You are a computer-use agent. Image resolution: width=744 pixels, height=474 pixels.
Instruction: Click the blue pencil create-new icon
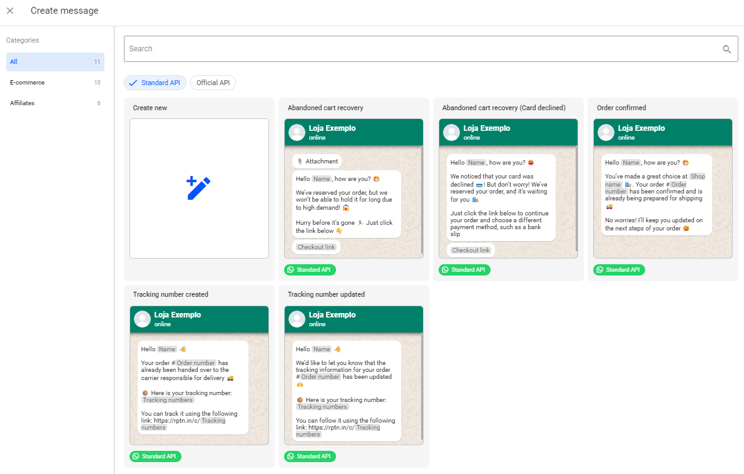pos(199,188)
